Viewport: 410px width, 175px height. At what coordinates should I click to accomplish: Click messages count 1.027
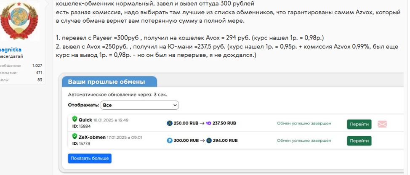[37, 66]
